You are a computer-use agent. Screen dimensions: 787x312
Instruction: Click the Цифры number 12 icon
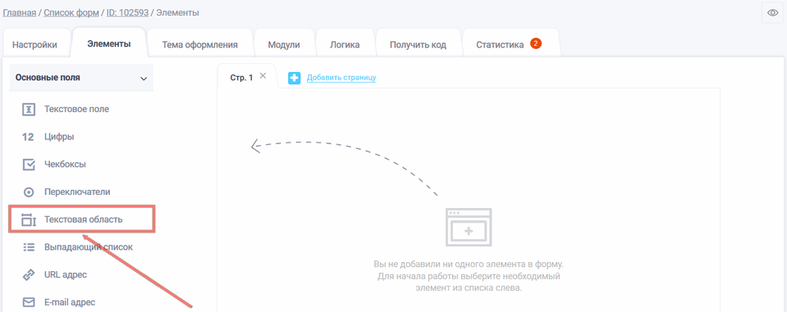point(29,137)
